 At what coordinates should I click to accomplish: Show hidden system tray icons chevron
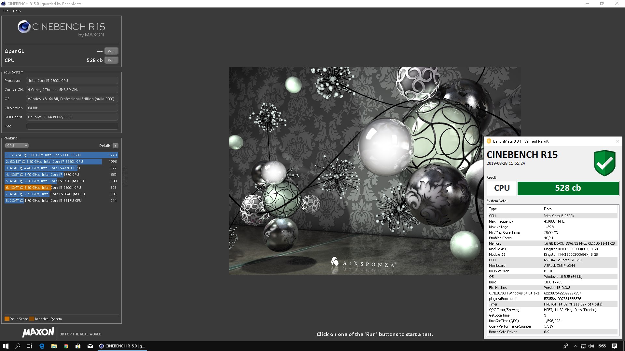pyautogui.click(x=575, y=346)
